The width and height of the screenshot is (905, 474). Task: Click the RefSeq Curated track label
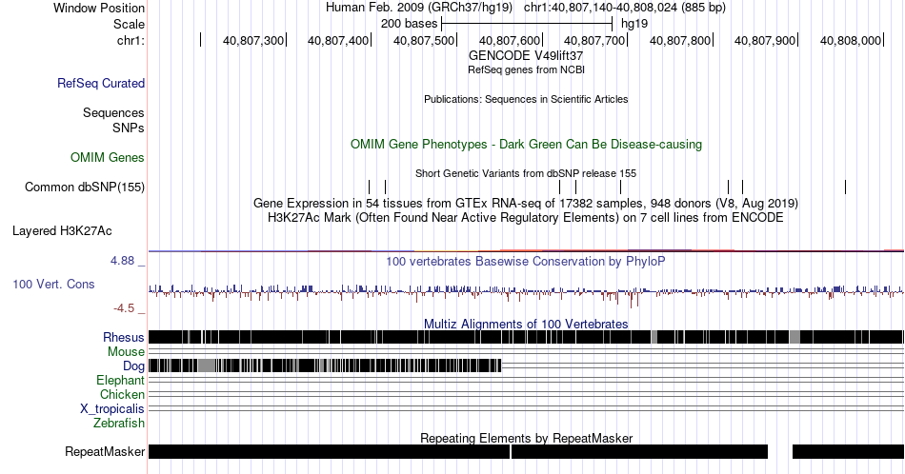(x=101, y=83)
